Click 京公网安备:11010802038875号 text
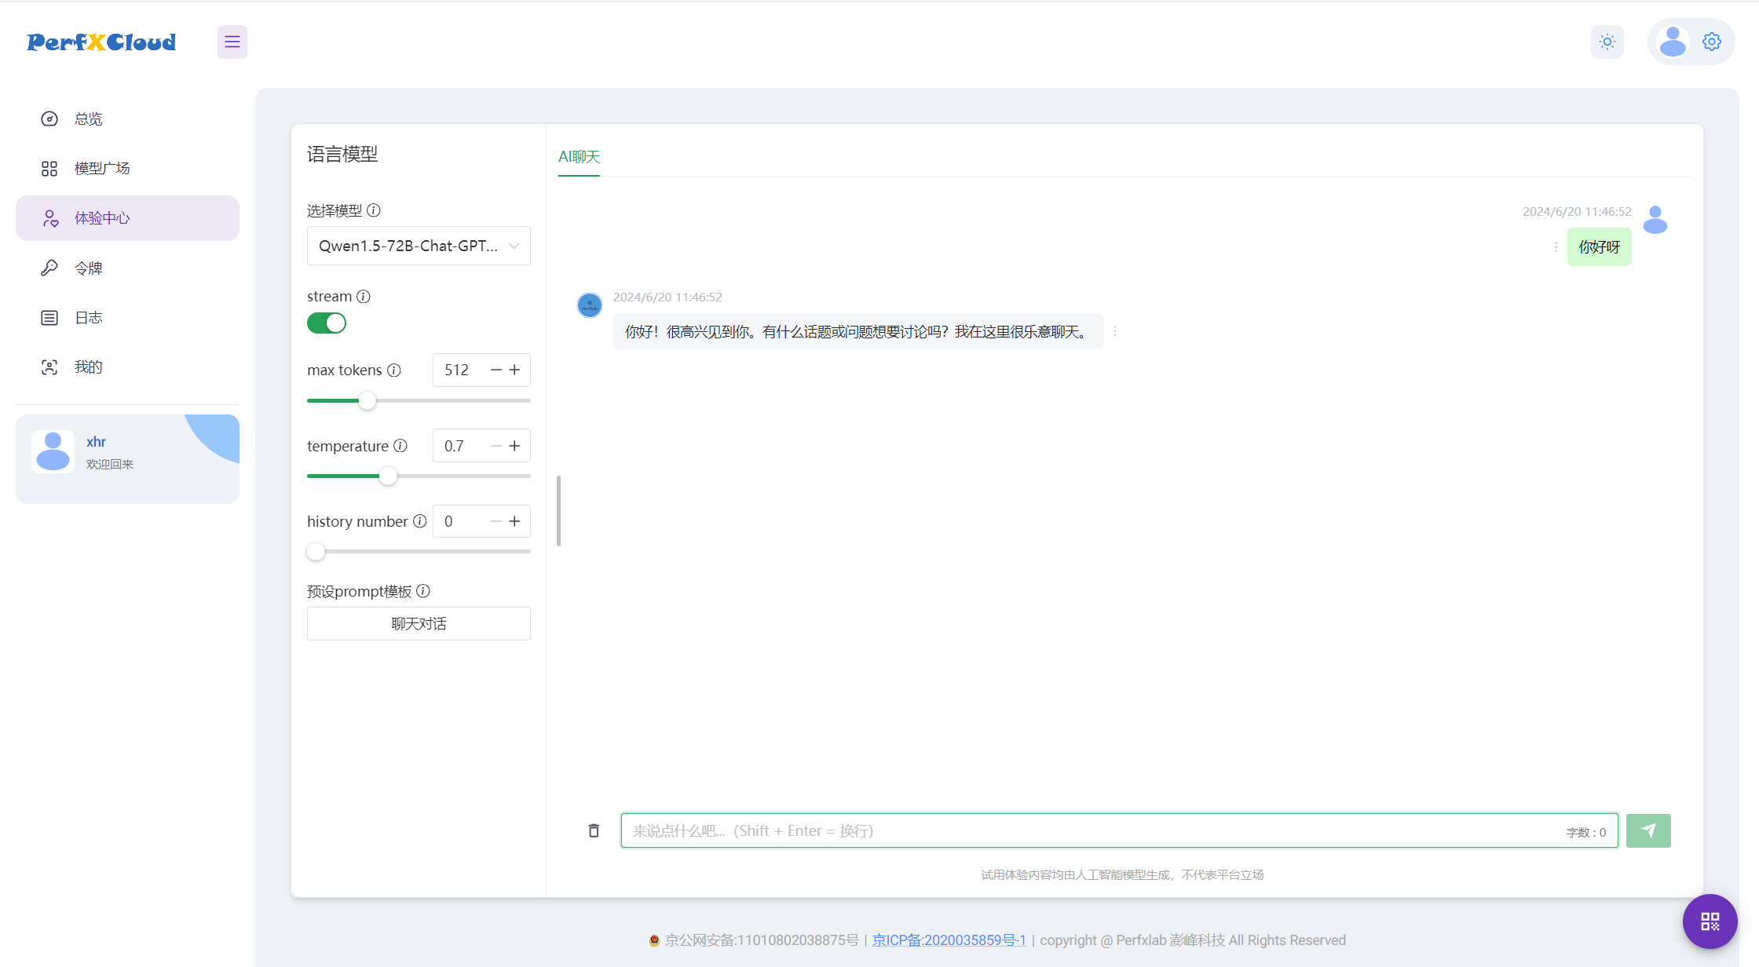 [x=762, y=940]
